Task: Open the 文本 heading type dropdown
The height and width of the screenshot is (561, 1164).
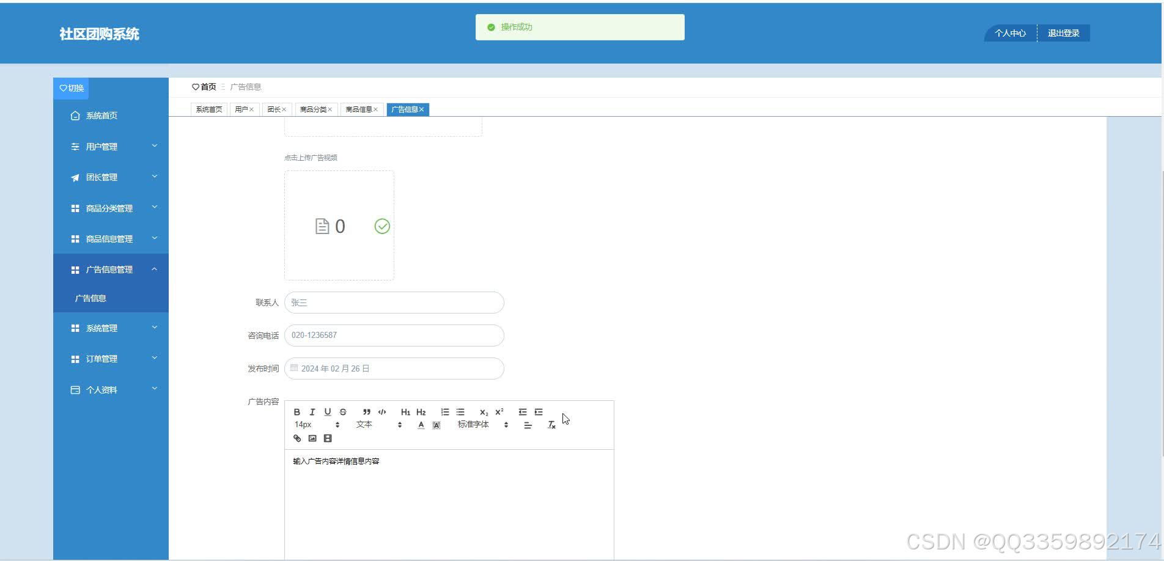Action: [379, 425]
